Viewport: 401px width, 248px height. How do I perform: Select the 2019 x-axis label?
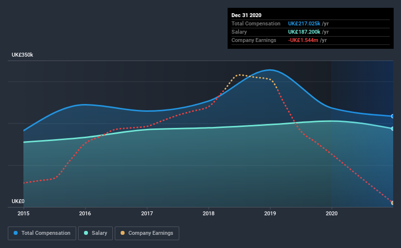pos(270,213)
